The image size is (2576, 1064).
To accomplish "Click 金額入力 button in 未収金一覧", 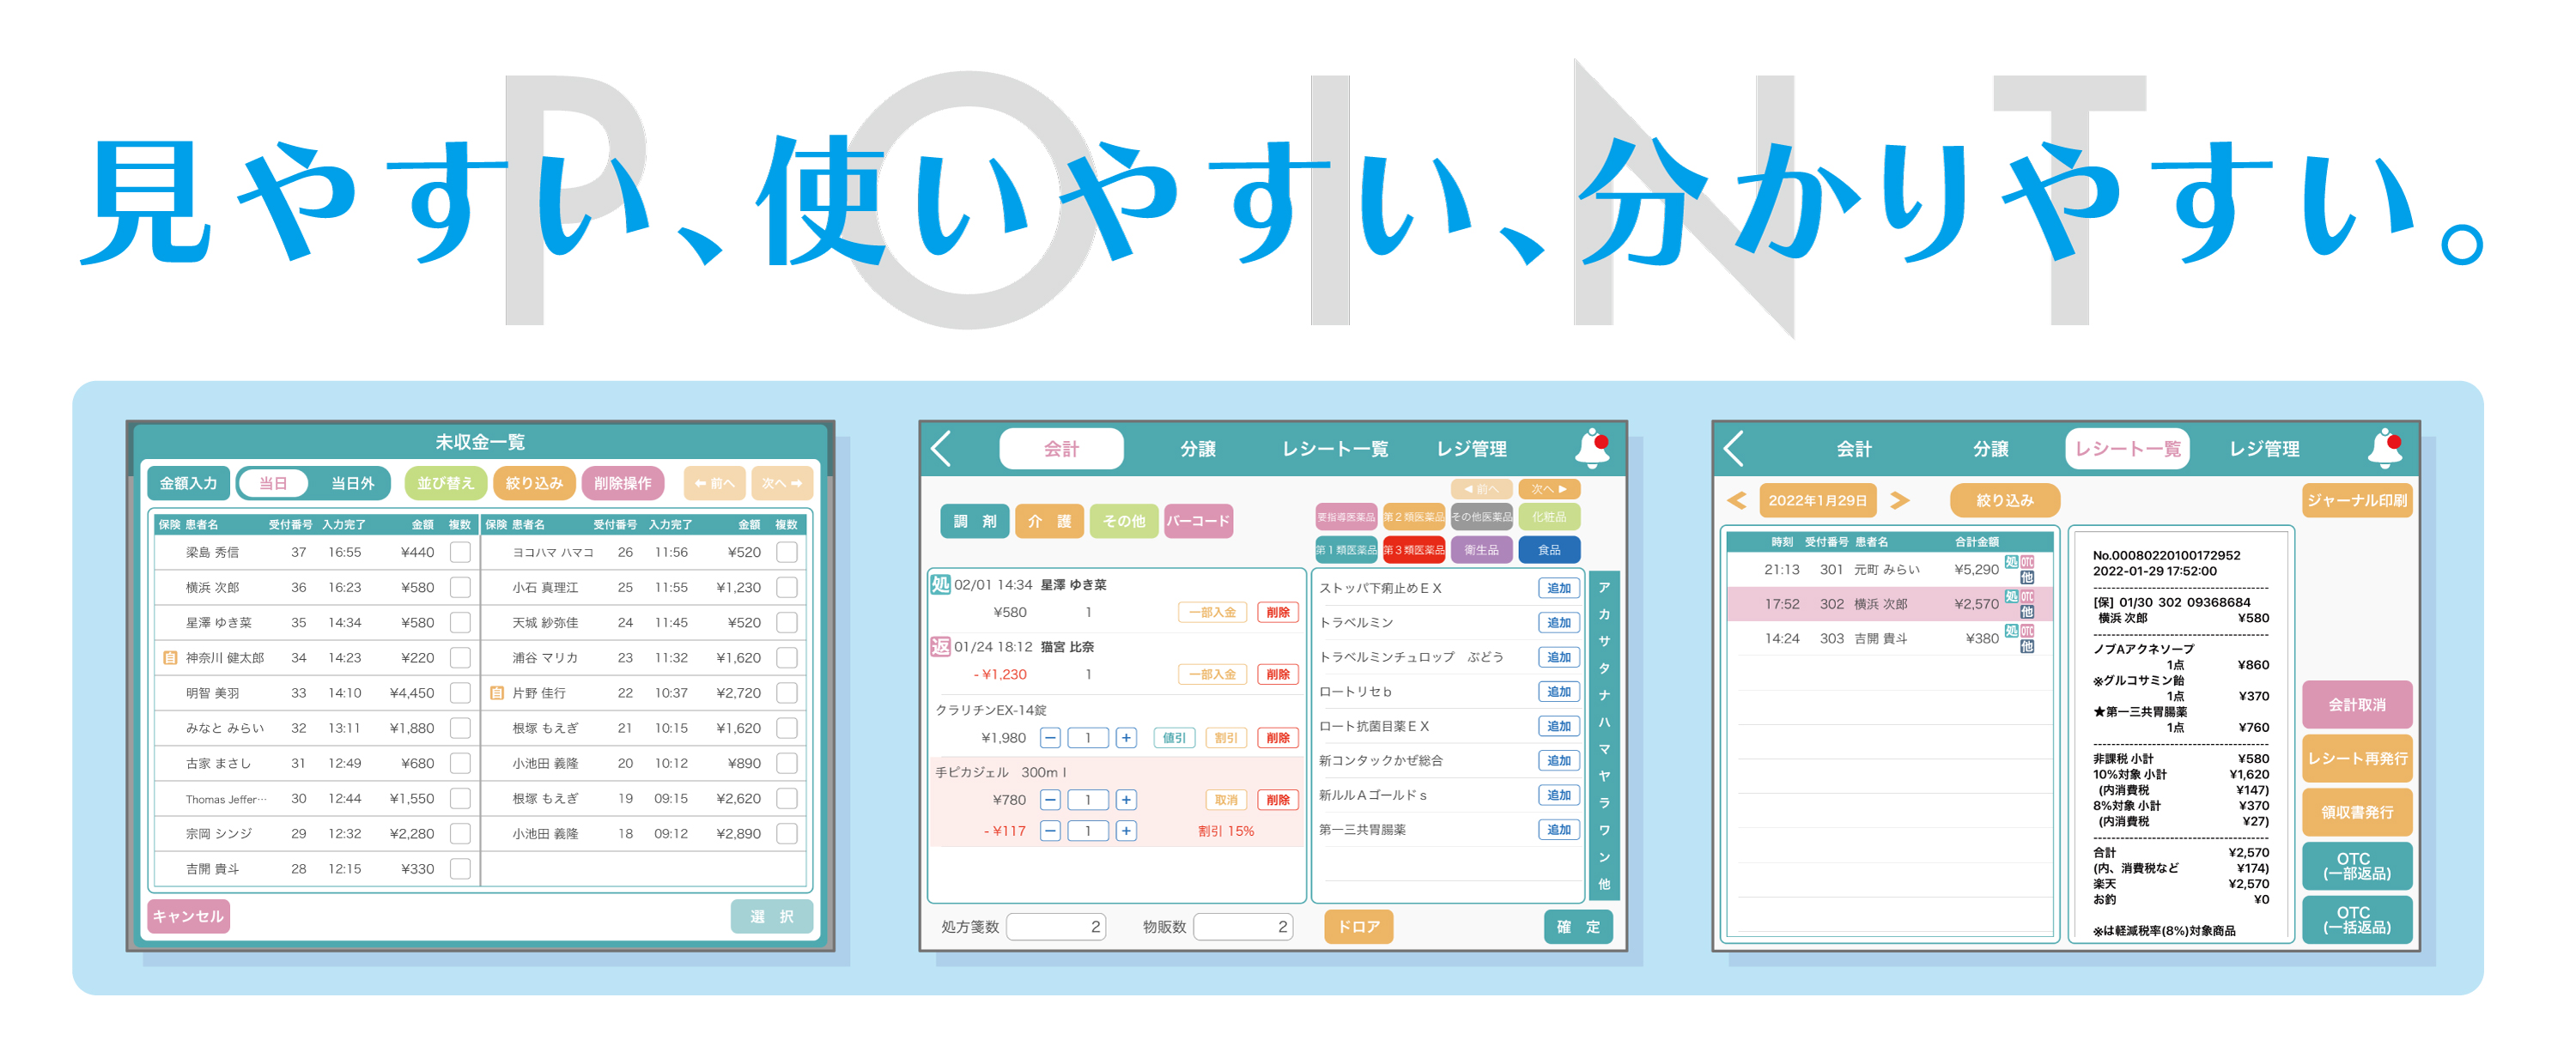I will [188, 484].
